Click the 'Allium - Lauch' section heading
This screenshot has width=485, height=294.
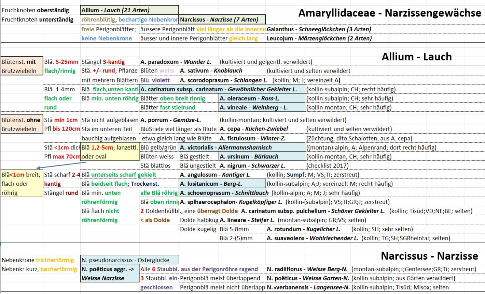tap(417, 57)
